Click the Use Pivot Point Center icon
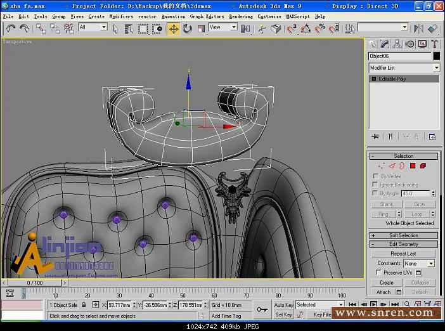Screen dimensions: 445x331 (x=245, y=29)
